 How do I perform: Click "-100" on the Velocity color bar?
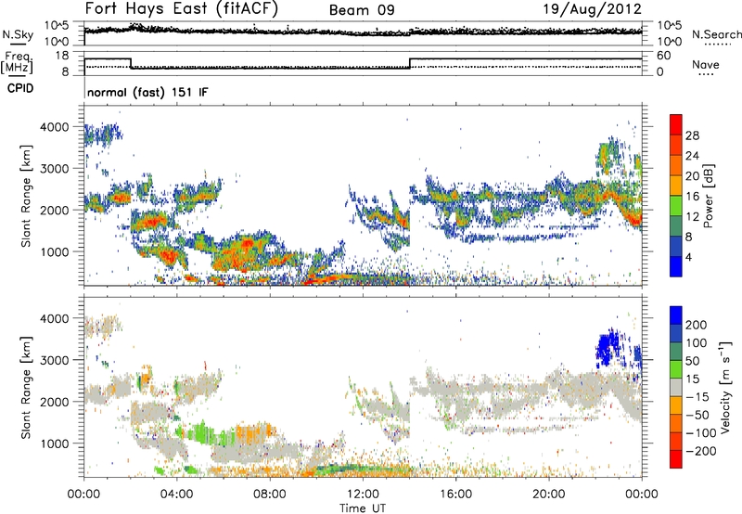click(x=701, y=433)
